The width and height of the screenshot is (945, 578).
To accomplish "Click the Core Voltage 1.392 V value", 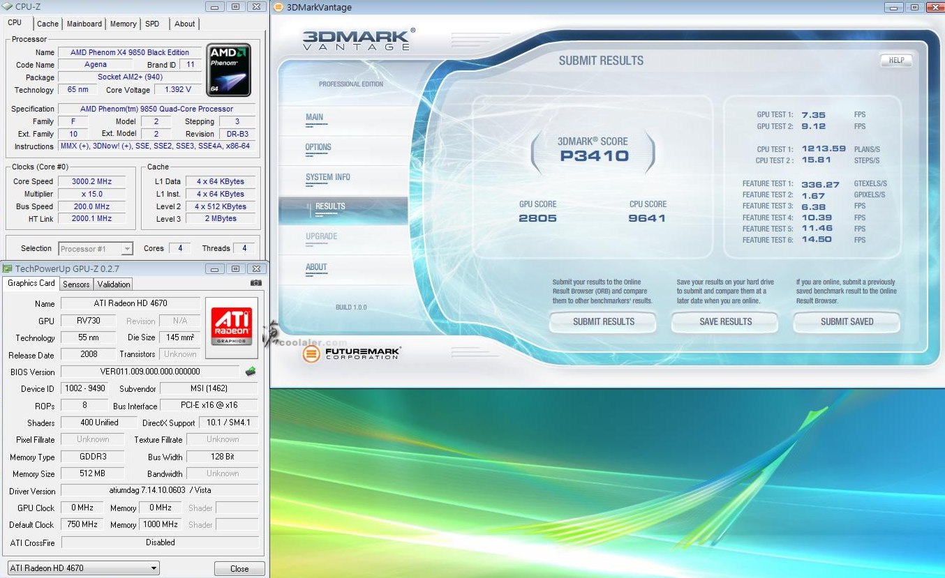I will [177, 90].
